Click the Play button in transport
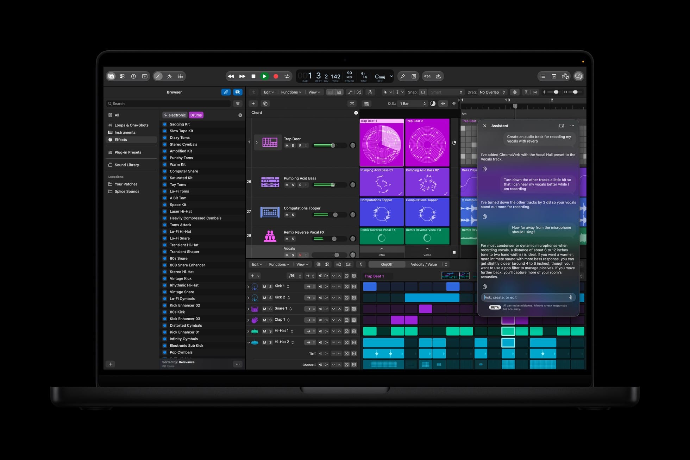This screenshot has height=460, width=690. 264,76
